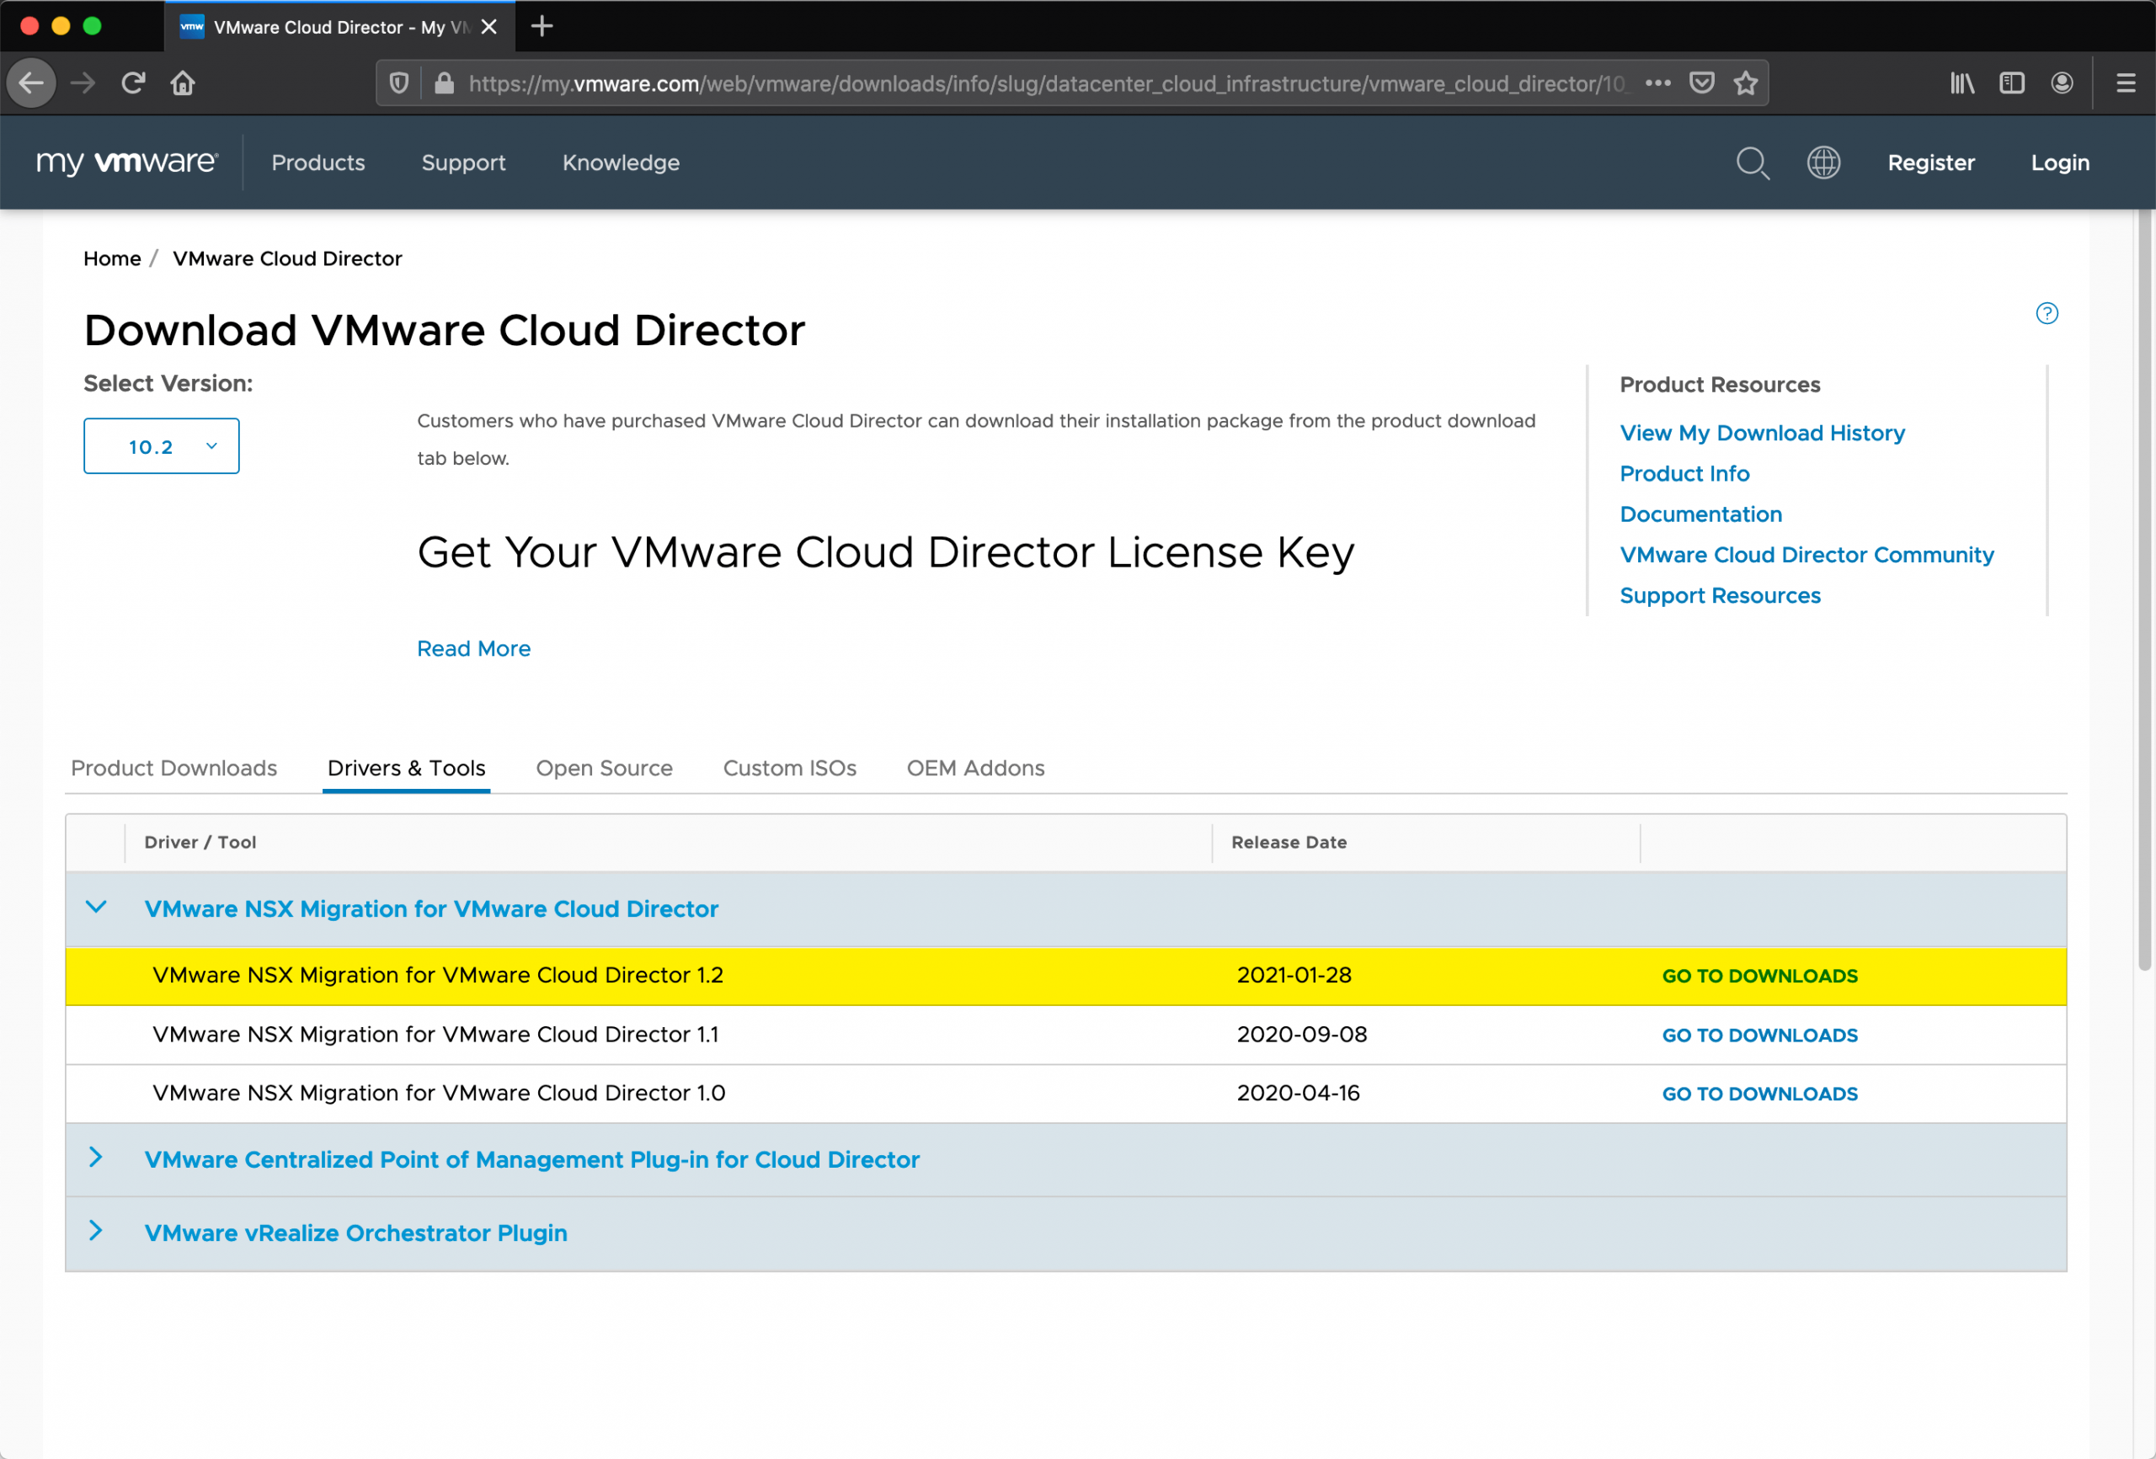The image size is (2156, 1459).
Task: Open the Products navigation menu
Action: [318, 163]
